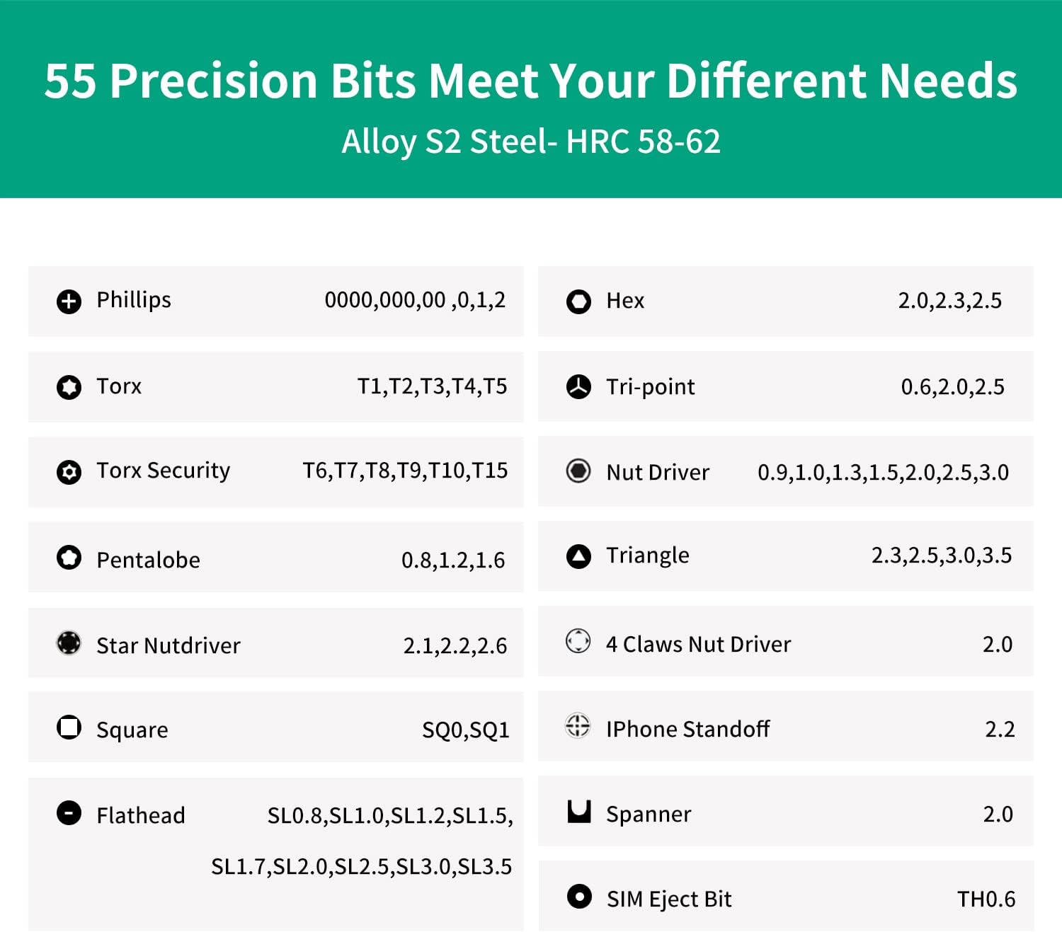Click the 4 Claws Nut Driver icon

(x=578, y=641)
